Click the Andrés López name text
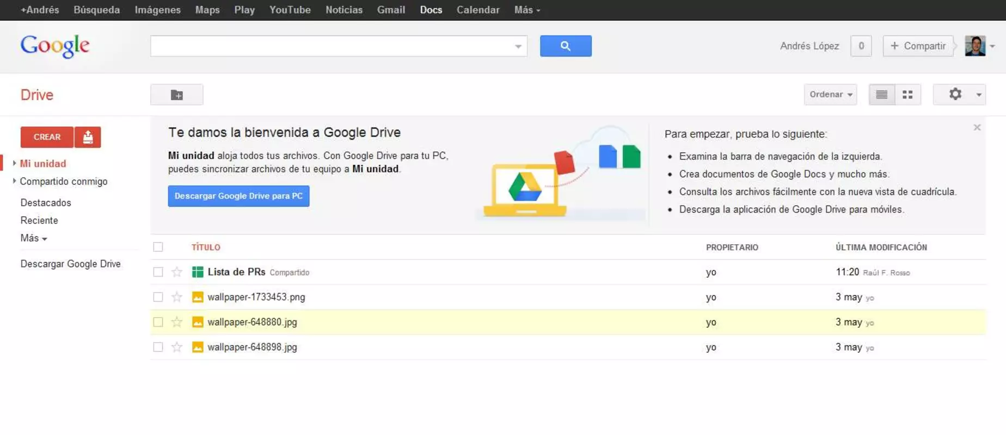Image resolution: width=1006 pixels, height=435 pixels. tap(809, 46)
